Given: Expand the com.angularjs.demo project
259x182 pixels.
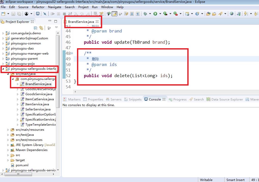Looking at the screenshot, I should pyautogui.click(x=3, y=33).
